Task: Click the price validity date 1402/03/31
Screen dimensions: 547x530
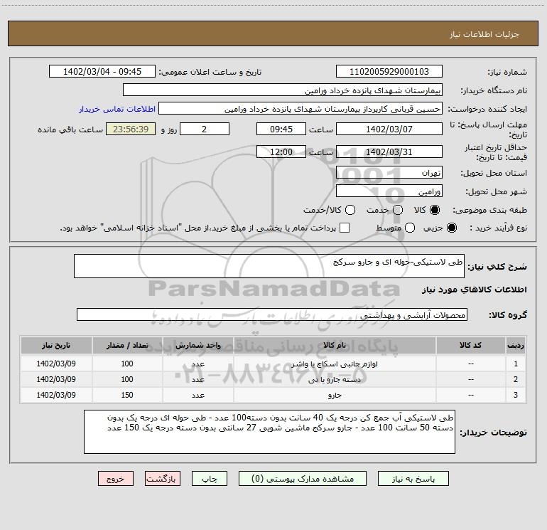Action: pos(389,152)
